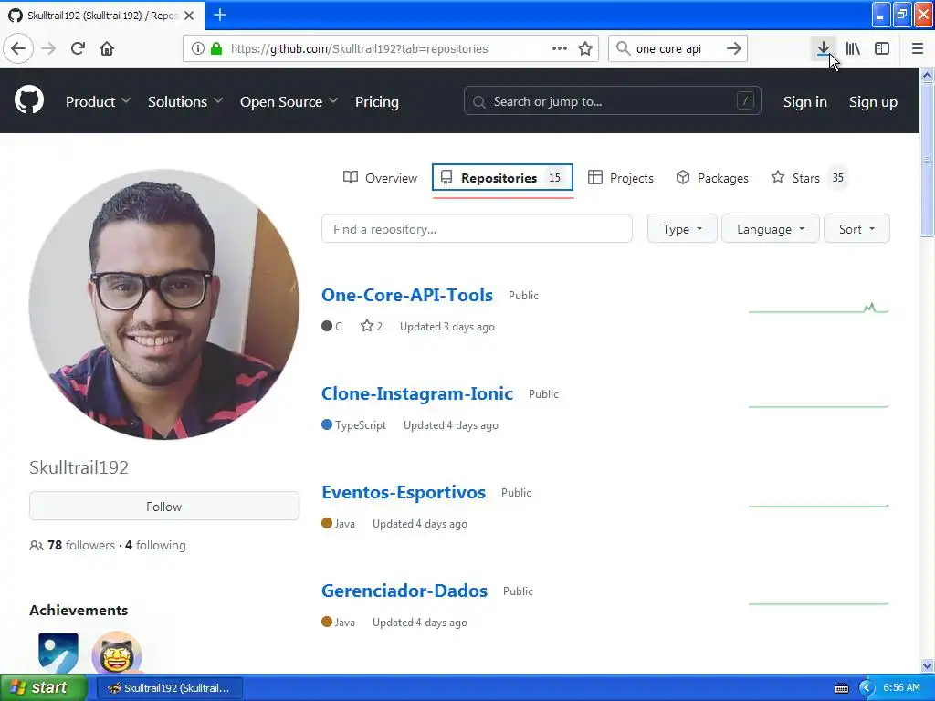Click the scrollbar down arrow

(928, 665)
